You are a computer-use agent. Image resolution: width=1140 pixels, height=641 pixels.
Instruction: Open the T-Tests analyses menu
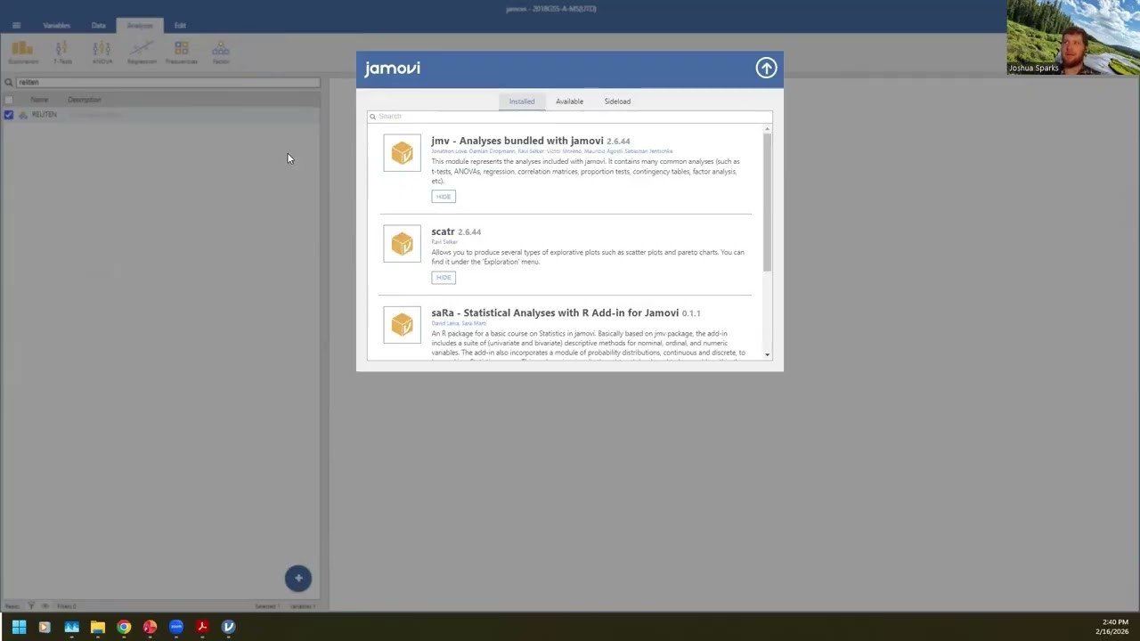pyautogui.click(x=61, y=53)
